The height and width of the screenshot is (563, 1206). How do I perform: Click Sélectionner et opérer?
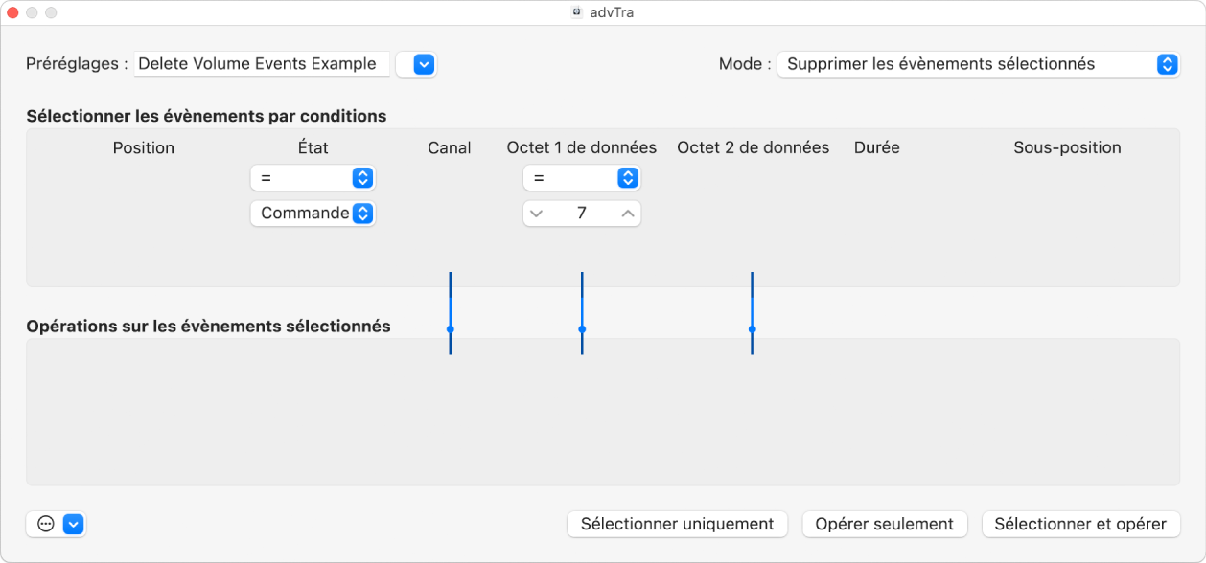pyautogui.click(x=1081, y=524)
